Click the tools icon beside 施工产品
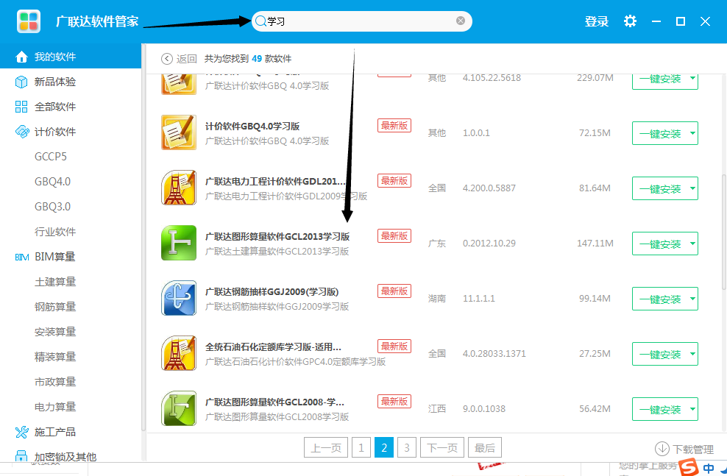This screenshot has width=727, height=476. coord(22,432)
